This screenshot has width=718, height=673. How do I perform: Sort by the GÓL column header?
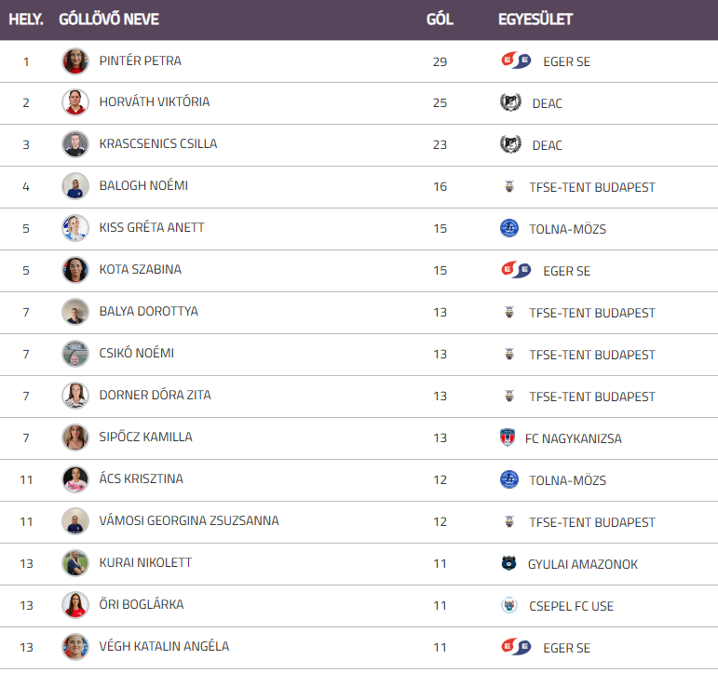coord(440,20)
